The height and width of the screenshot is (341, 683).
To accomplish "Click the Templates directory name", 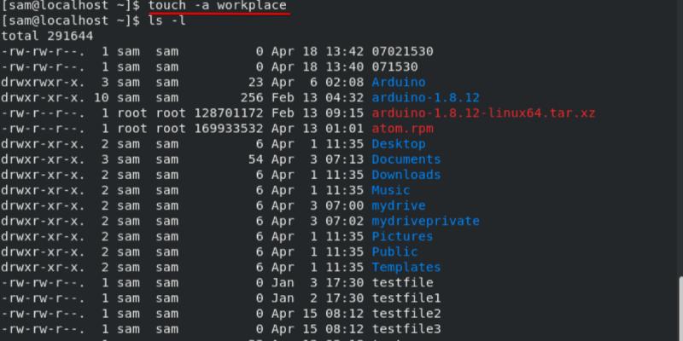I will point(406,267).
